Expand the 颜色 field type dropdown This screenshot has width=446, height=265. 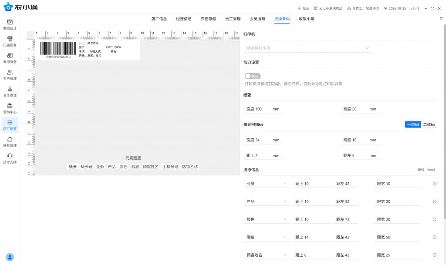tap(266, 219)
